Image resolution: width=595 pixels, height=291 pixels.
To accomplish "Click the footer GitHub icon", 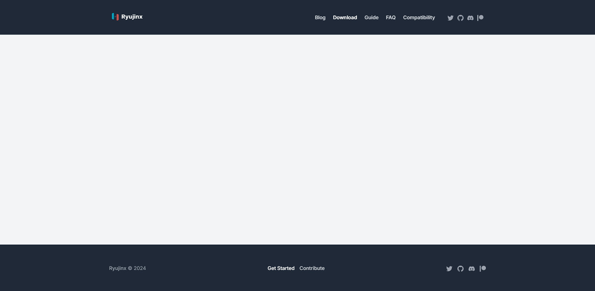I will click(x=460, y=269).
